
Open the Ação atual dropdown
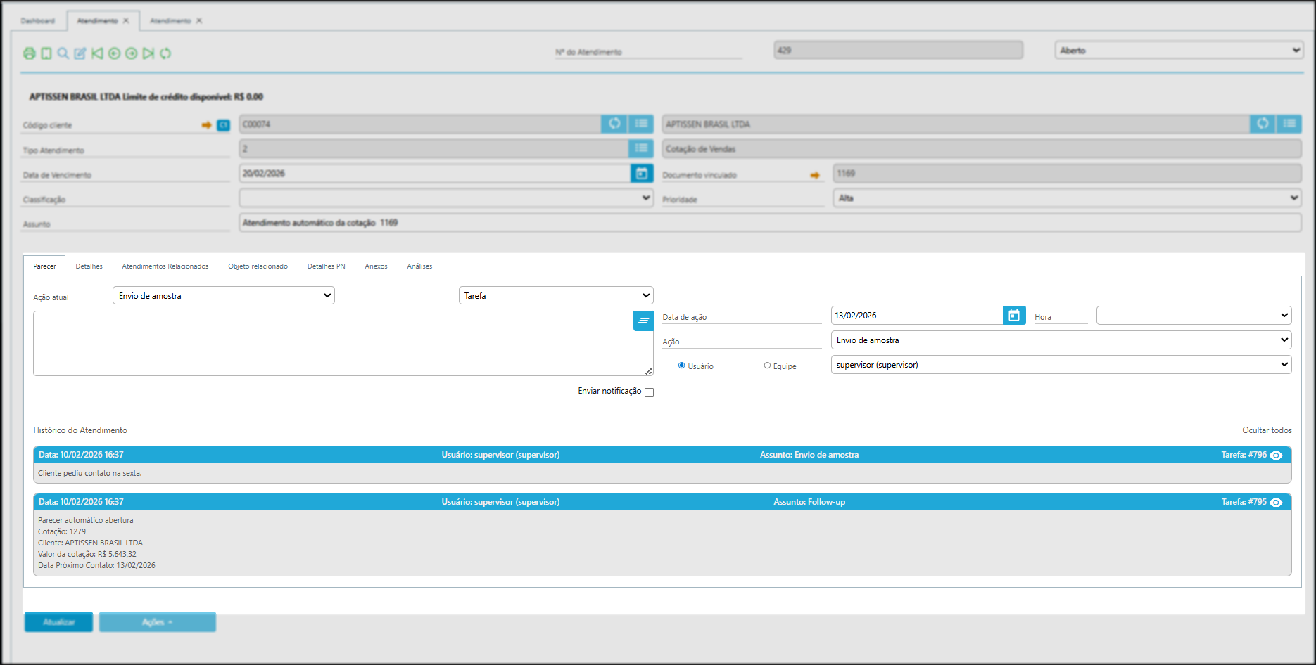click(224, 296)
